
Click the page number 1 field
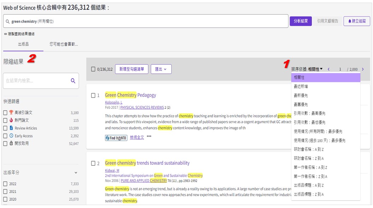pyautogui.click(x=340, y=69)
